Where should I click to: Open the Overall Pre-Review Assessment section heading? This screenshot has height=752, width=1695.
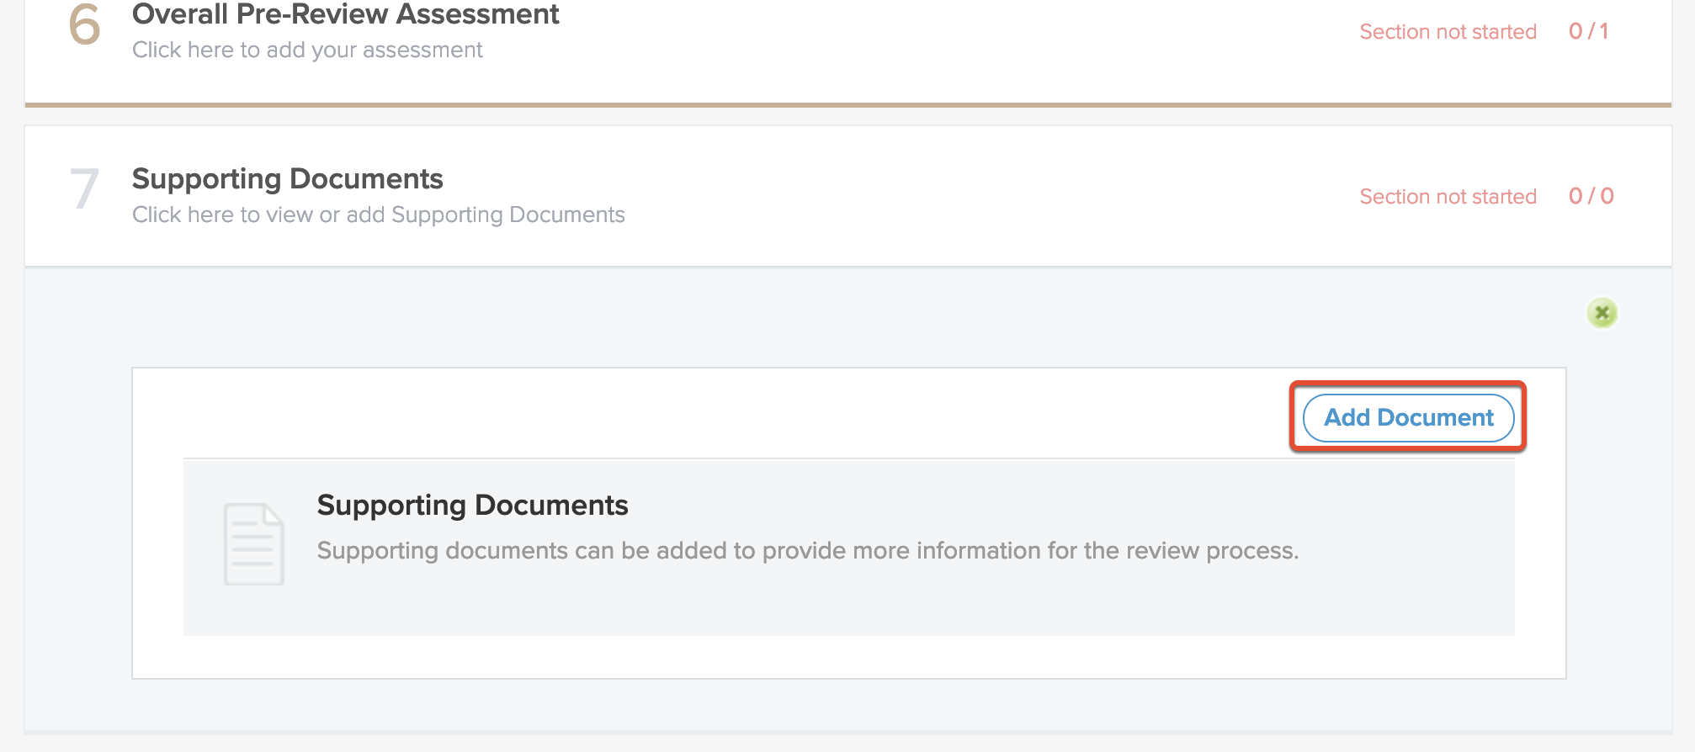pyautogui.click(x=345, y=14)
